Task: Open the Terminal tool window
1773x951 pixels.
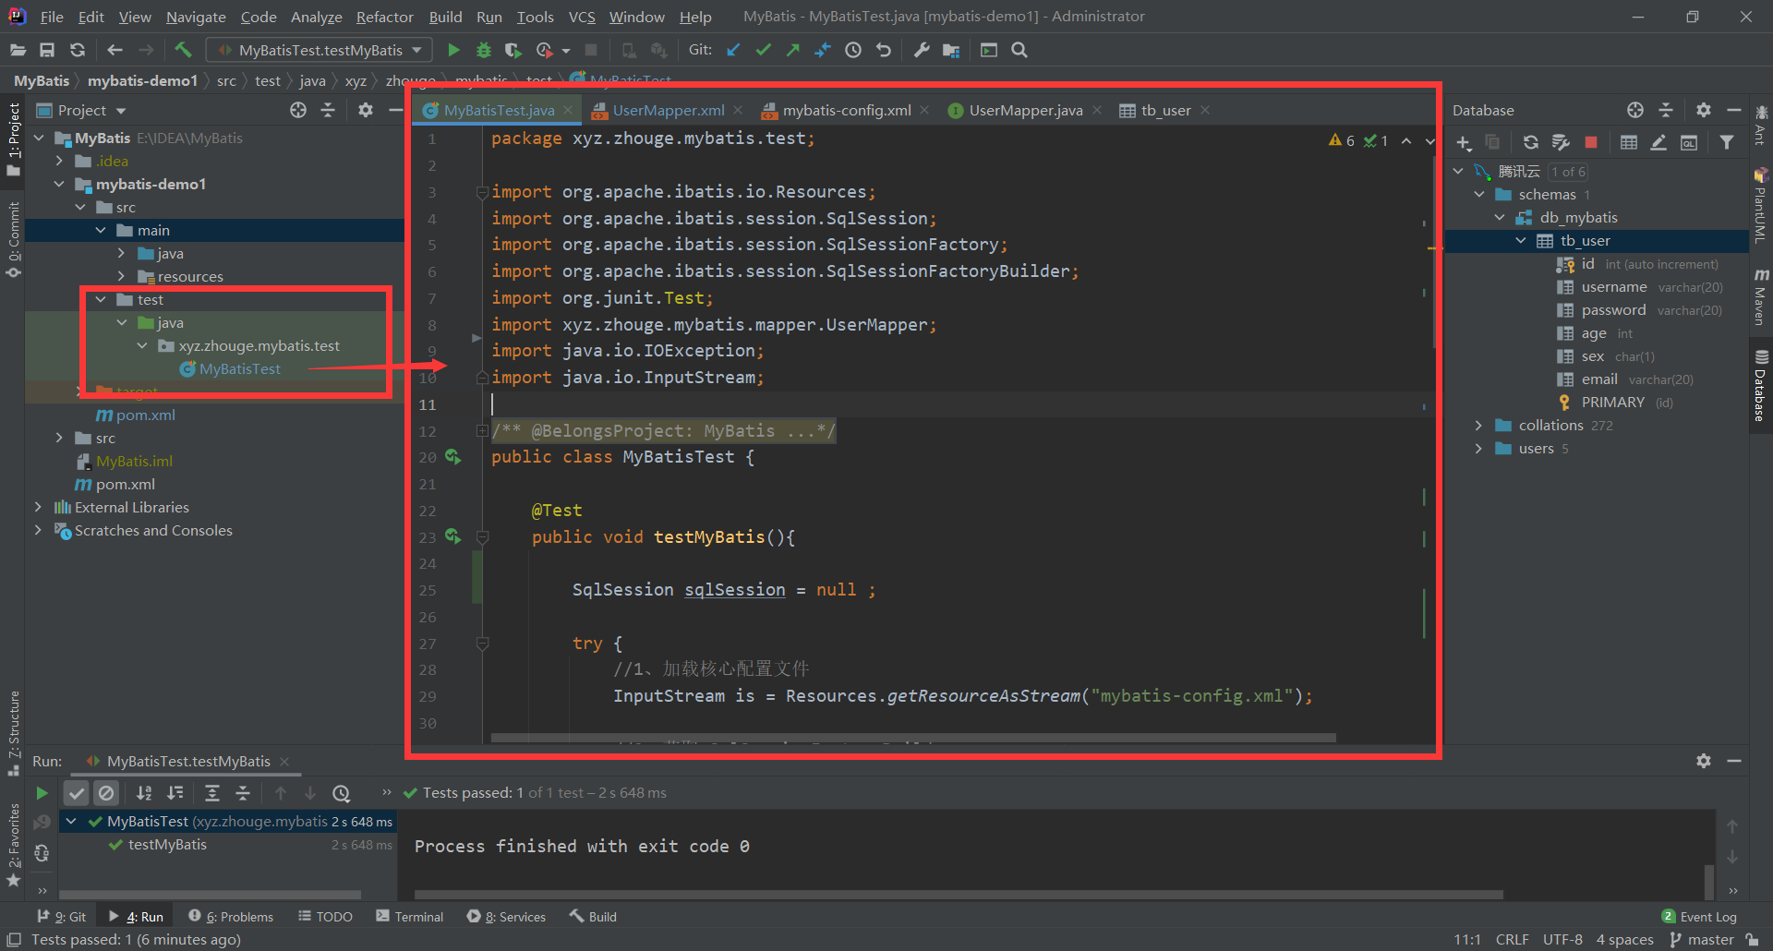Action: pyautogui.click(x=410, y=917)
